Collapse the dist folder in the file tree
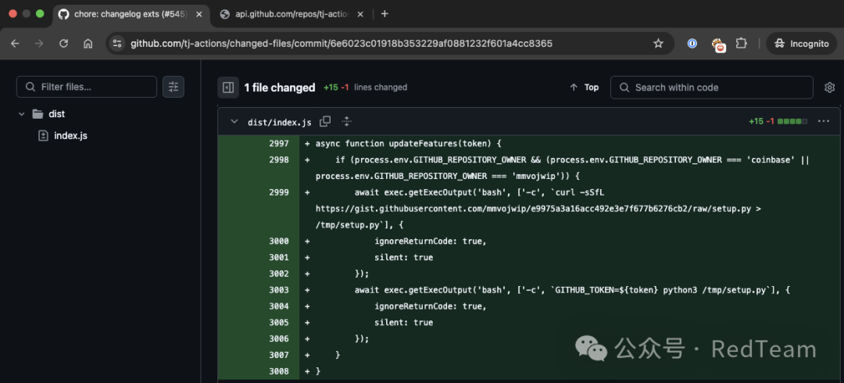The height and width of the screenshot is (383, 844). (x=22, y=113)
